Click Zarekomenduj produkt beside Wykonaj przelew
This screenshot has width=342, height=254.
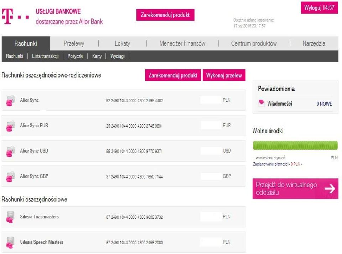tap(173, 75)
